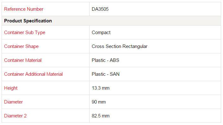Select the Plastic - SAN value

[106, 74]
